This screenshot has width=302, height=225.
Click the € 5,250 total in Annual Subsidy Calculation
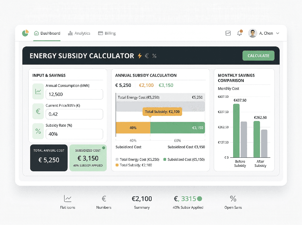click(123, 85)
